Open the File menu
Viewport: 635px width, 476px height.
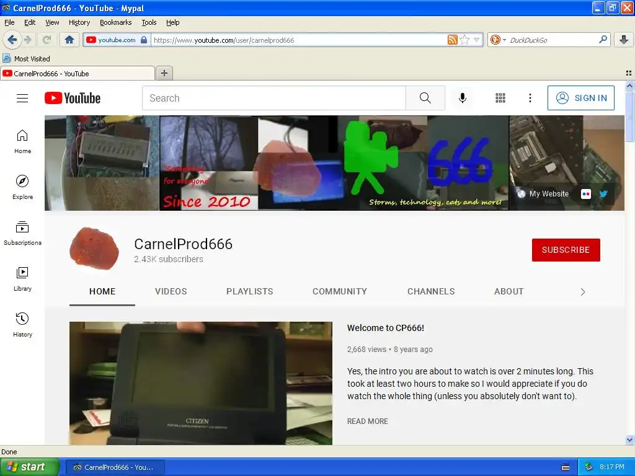coord(9,22)
